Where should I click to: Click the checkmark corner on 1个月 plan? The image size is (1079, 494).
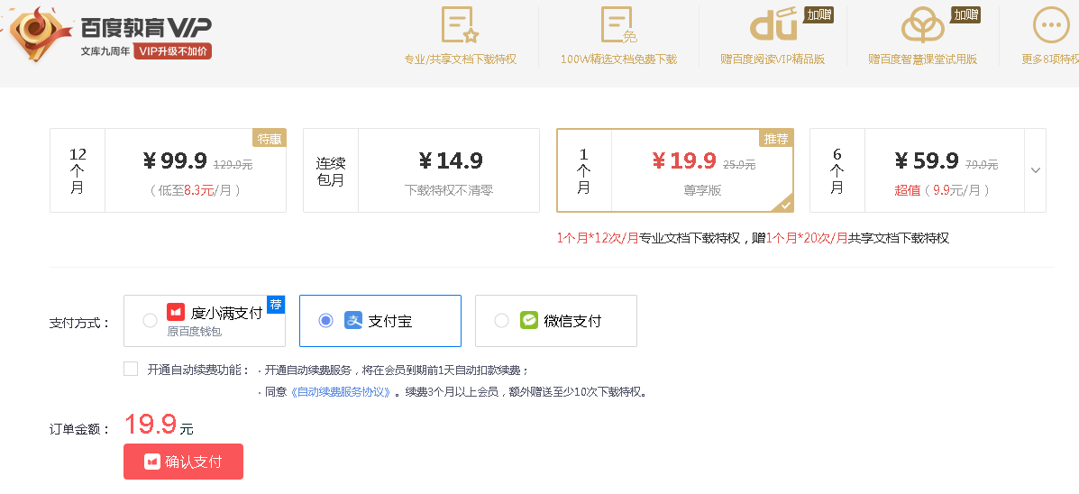point(783,203)
